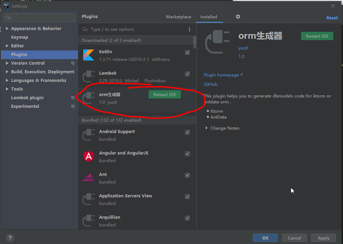Click the Kotlin plugin logo
The height and width of the screenshot is (244, 343).
pos(89,55)
